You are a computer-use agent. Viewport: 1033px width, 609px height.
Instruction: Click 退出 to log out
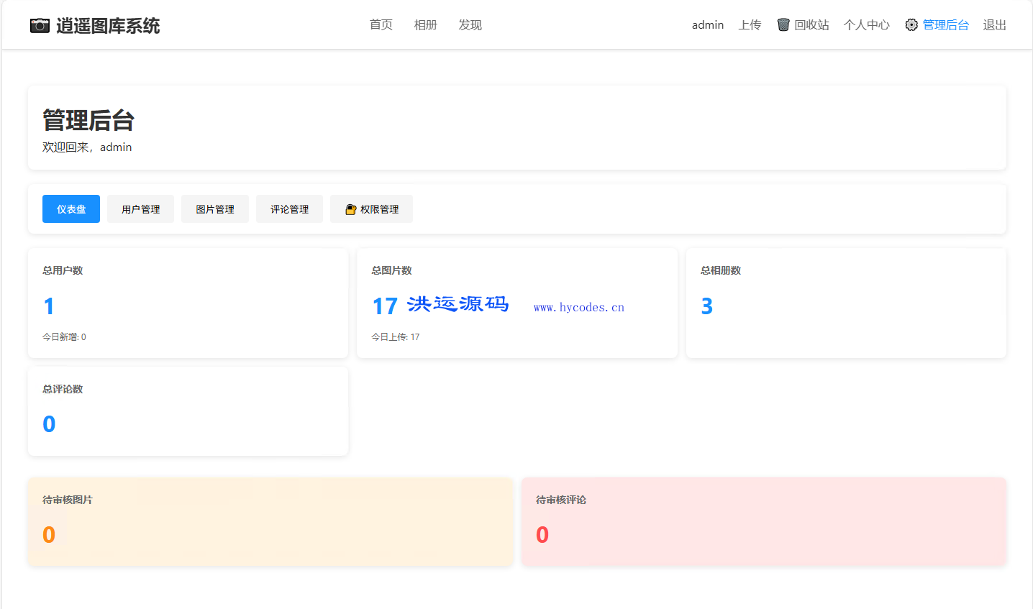point(993,24)
